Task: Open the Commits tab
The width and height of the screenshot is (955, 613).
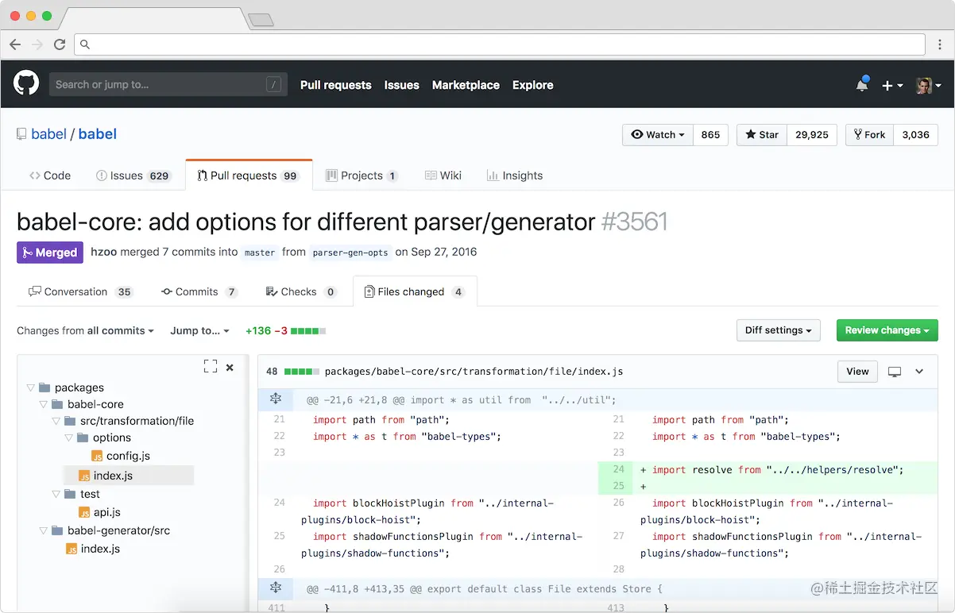Action: 199,291
